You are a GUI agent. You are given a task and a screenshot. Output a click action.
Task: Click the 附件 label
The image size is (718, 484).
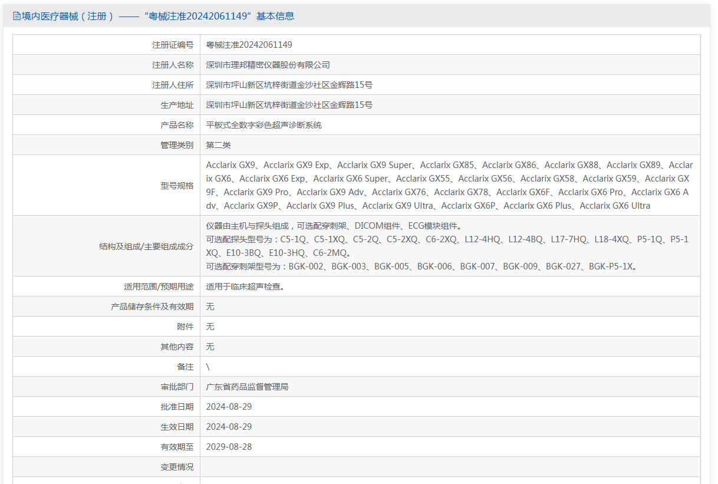click(185, 327)
